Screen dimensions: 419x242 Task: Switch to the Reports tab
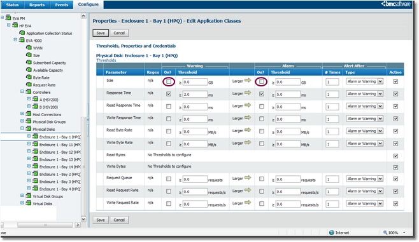point(37,5)
